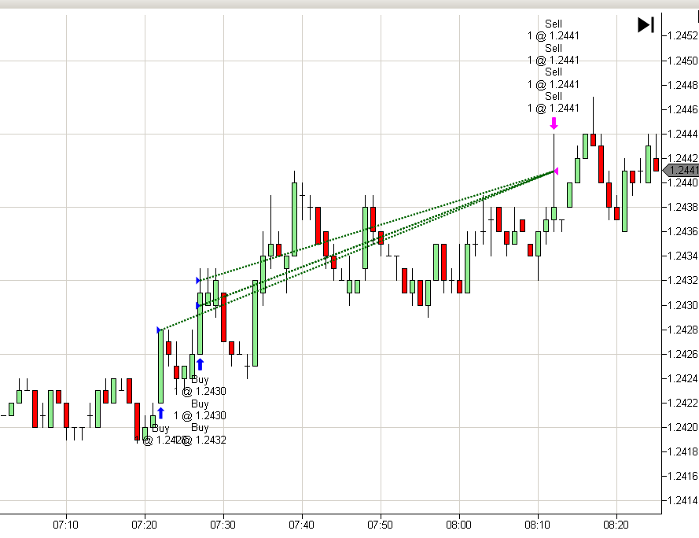
Task: Click the 1.2450 price axis label
Action: pyautogui.click(x=682, y=61)
